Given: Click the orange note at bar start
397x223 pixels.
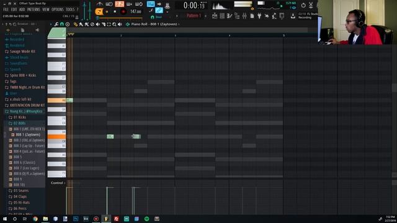Looking at the screenshot, I should click(69, 100).
